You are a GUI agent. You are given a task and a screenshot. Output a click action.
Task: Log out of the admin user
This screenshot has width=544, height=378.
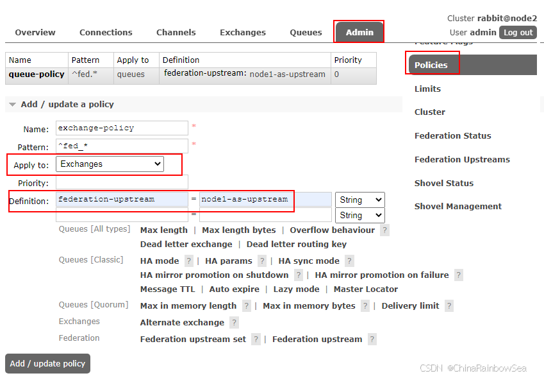point(518,32)
